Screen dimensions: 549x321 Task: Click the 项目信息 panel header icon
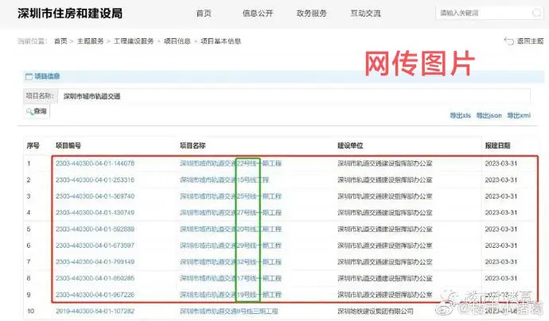(29, 76)
